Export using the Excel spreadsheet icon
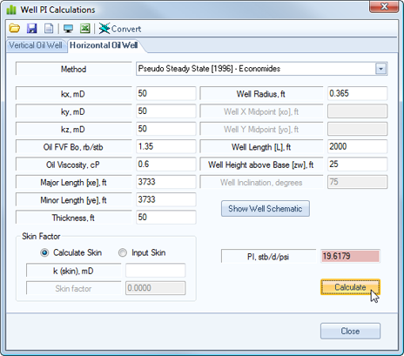Image resolution: width=404 pixels, height=356 pixels. tap(85, 29)
